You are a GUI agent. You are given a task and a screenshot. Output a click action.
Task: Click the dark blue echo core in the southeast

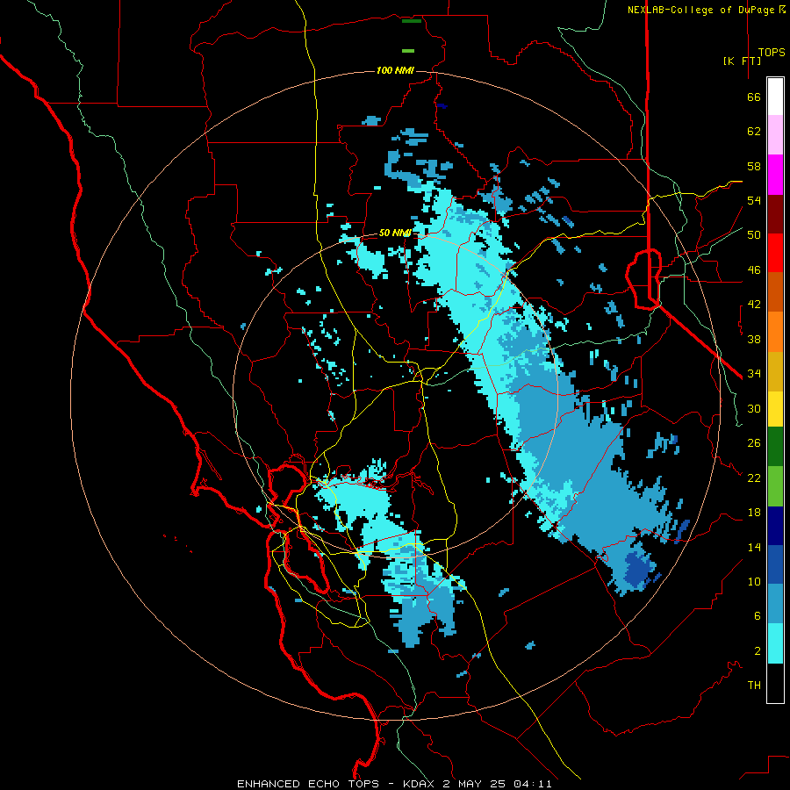coord(638,569)
